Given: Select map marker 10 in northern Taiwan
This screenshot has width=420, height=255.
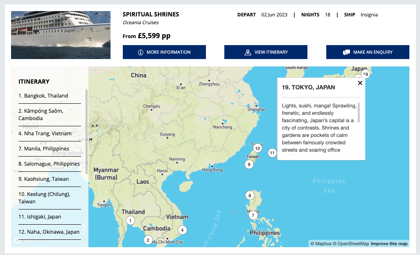Looking at the screenshot, I should point(257,148).
